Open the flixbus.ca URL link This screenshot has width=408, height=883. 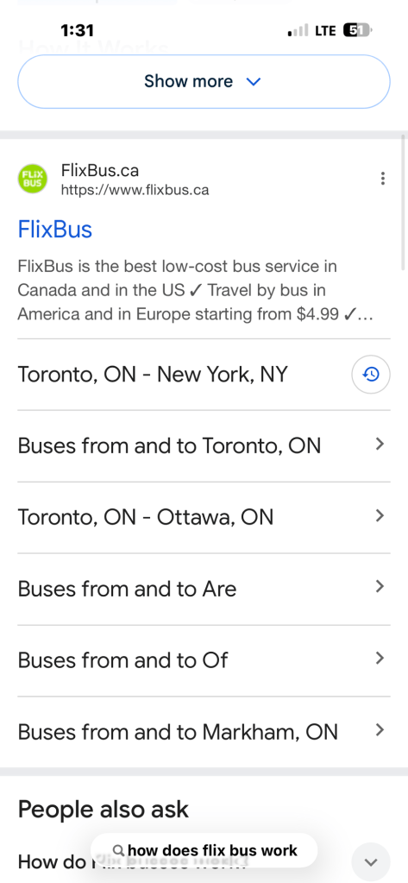click(135, 191)
